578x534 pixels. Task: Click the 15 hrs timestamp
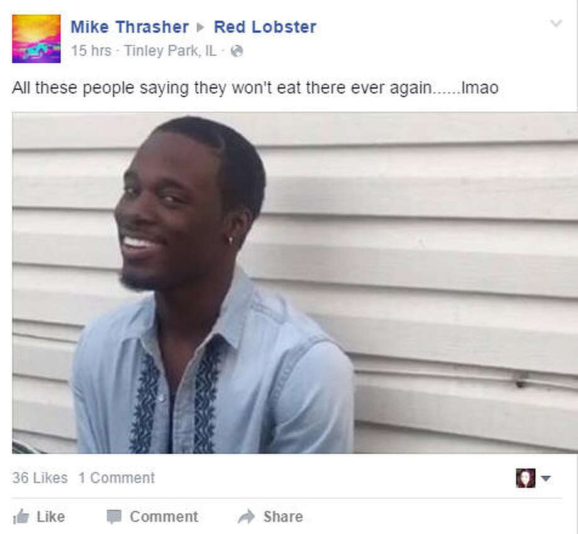click(x=91, y=51)
